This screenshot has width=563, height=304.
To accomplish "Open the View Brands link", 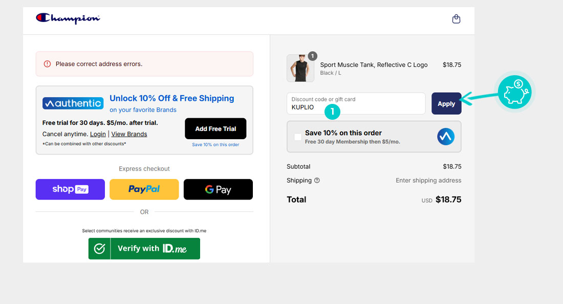I will coord(129,134).
